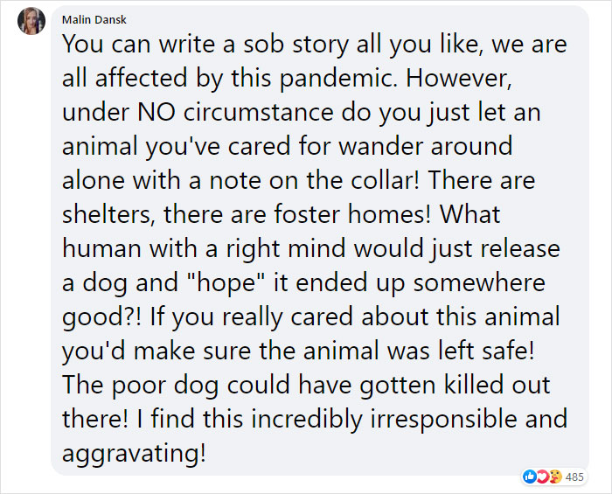Click the word However, in the comment

click(459, 78)
